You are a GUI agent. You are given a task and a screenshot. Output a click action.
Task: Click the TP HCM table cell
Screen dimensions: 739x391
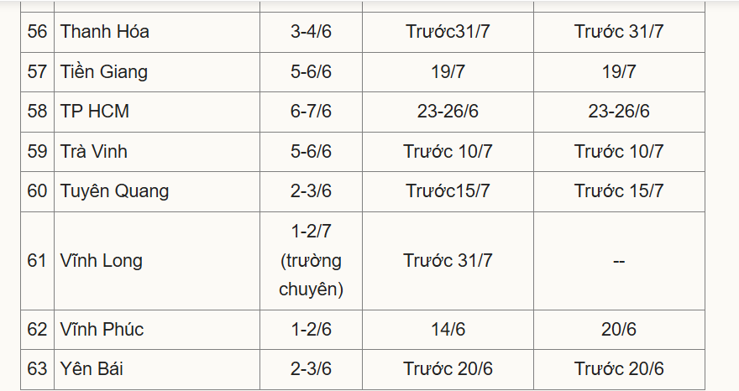pos(95,112)
